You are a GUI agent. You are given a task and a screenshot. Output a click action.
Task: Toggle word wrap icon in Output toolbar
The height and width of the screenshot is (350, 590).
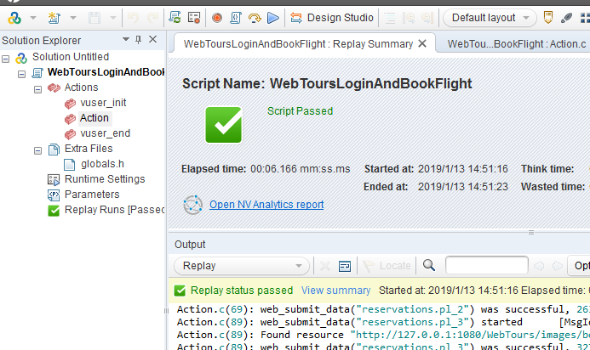[345, 266]
